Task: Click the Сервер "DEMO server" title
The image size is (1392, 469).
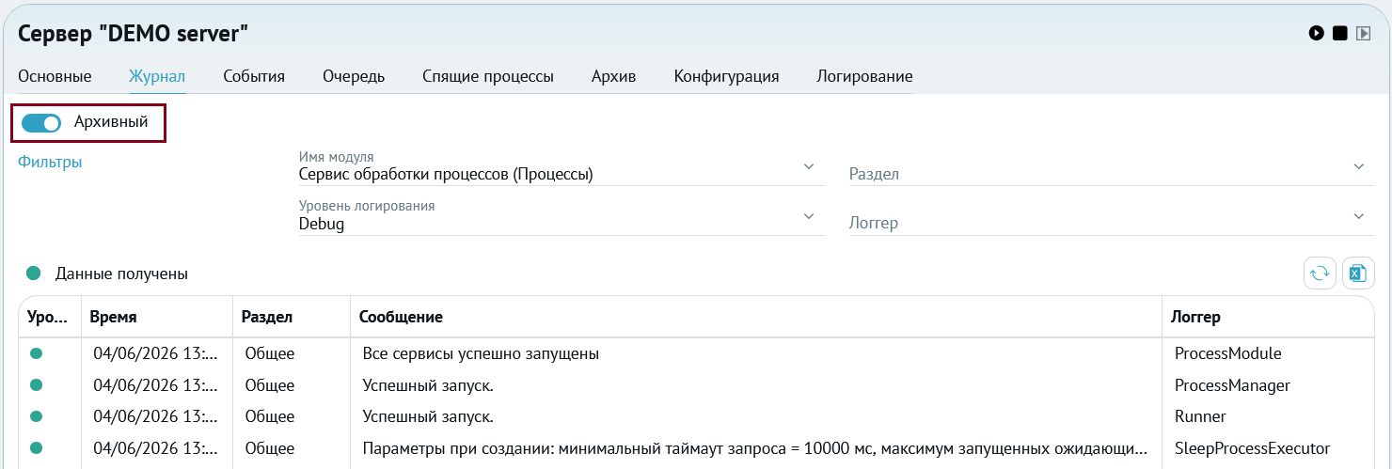Action: (134, 33)
